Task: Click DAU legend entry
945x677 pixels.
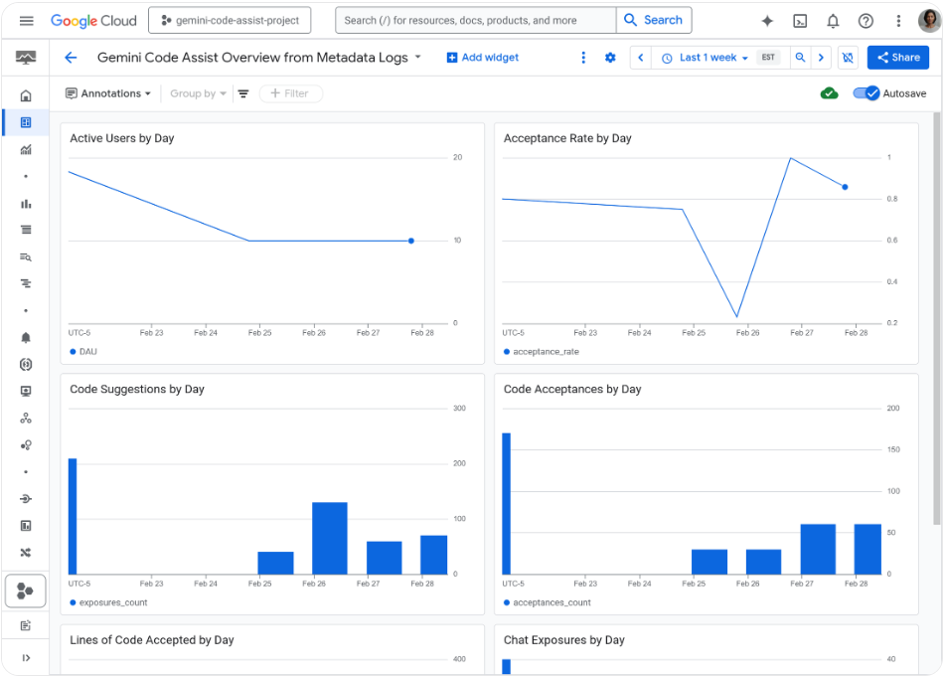Action: tap(83, 352)
